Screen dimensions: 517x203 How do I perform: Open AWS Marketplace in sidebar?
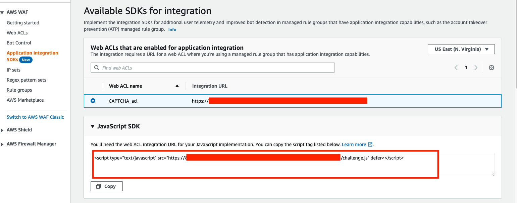25,100
